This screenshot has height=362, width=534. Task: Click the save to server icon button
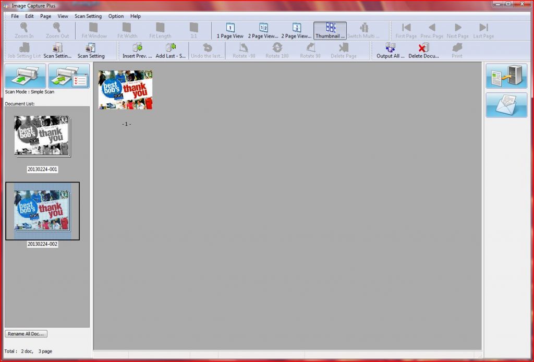point(506,76)
